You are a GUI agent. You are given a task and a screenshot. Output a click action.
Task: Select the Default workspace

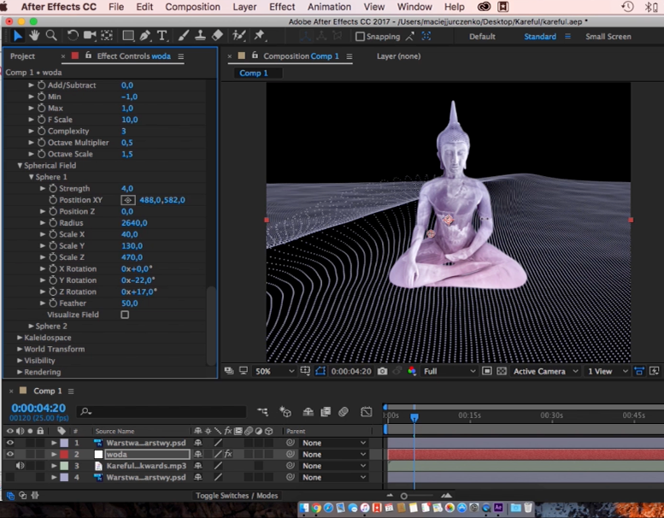point(482,37)
